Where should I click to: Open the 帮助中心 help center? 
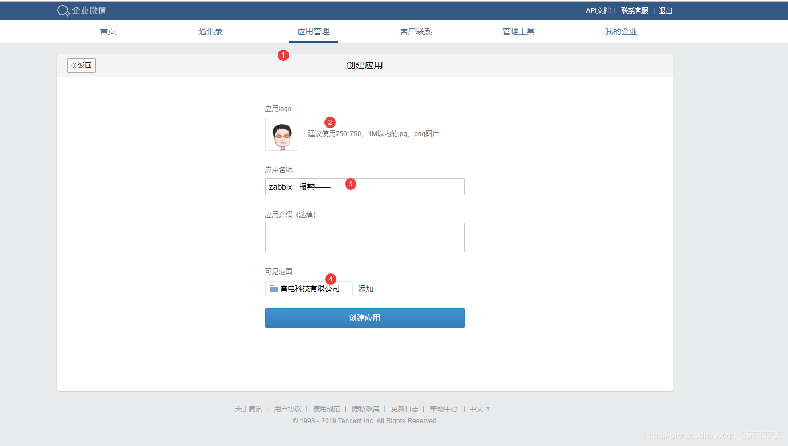[x=444, y=408]
